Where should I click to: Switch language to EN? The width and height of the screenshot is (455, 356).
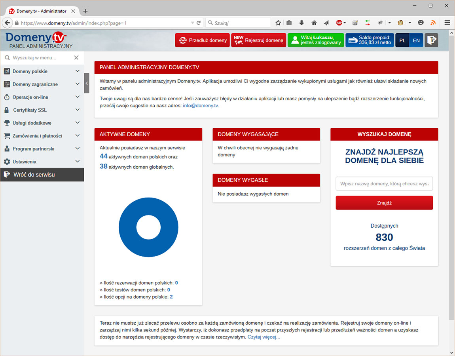click(416, 40)
